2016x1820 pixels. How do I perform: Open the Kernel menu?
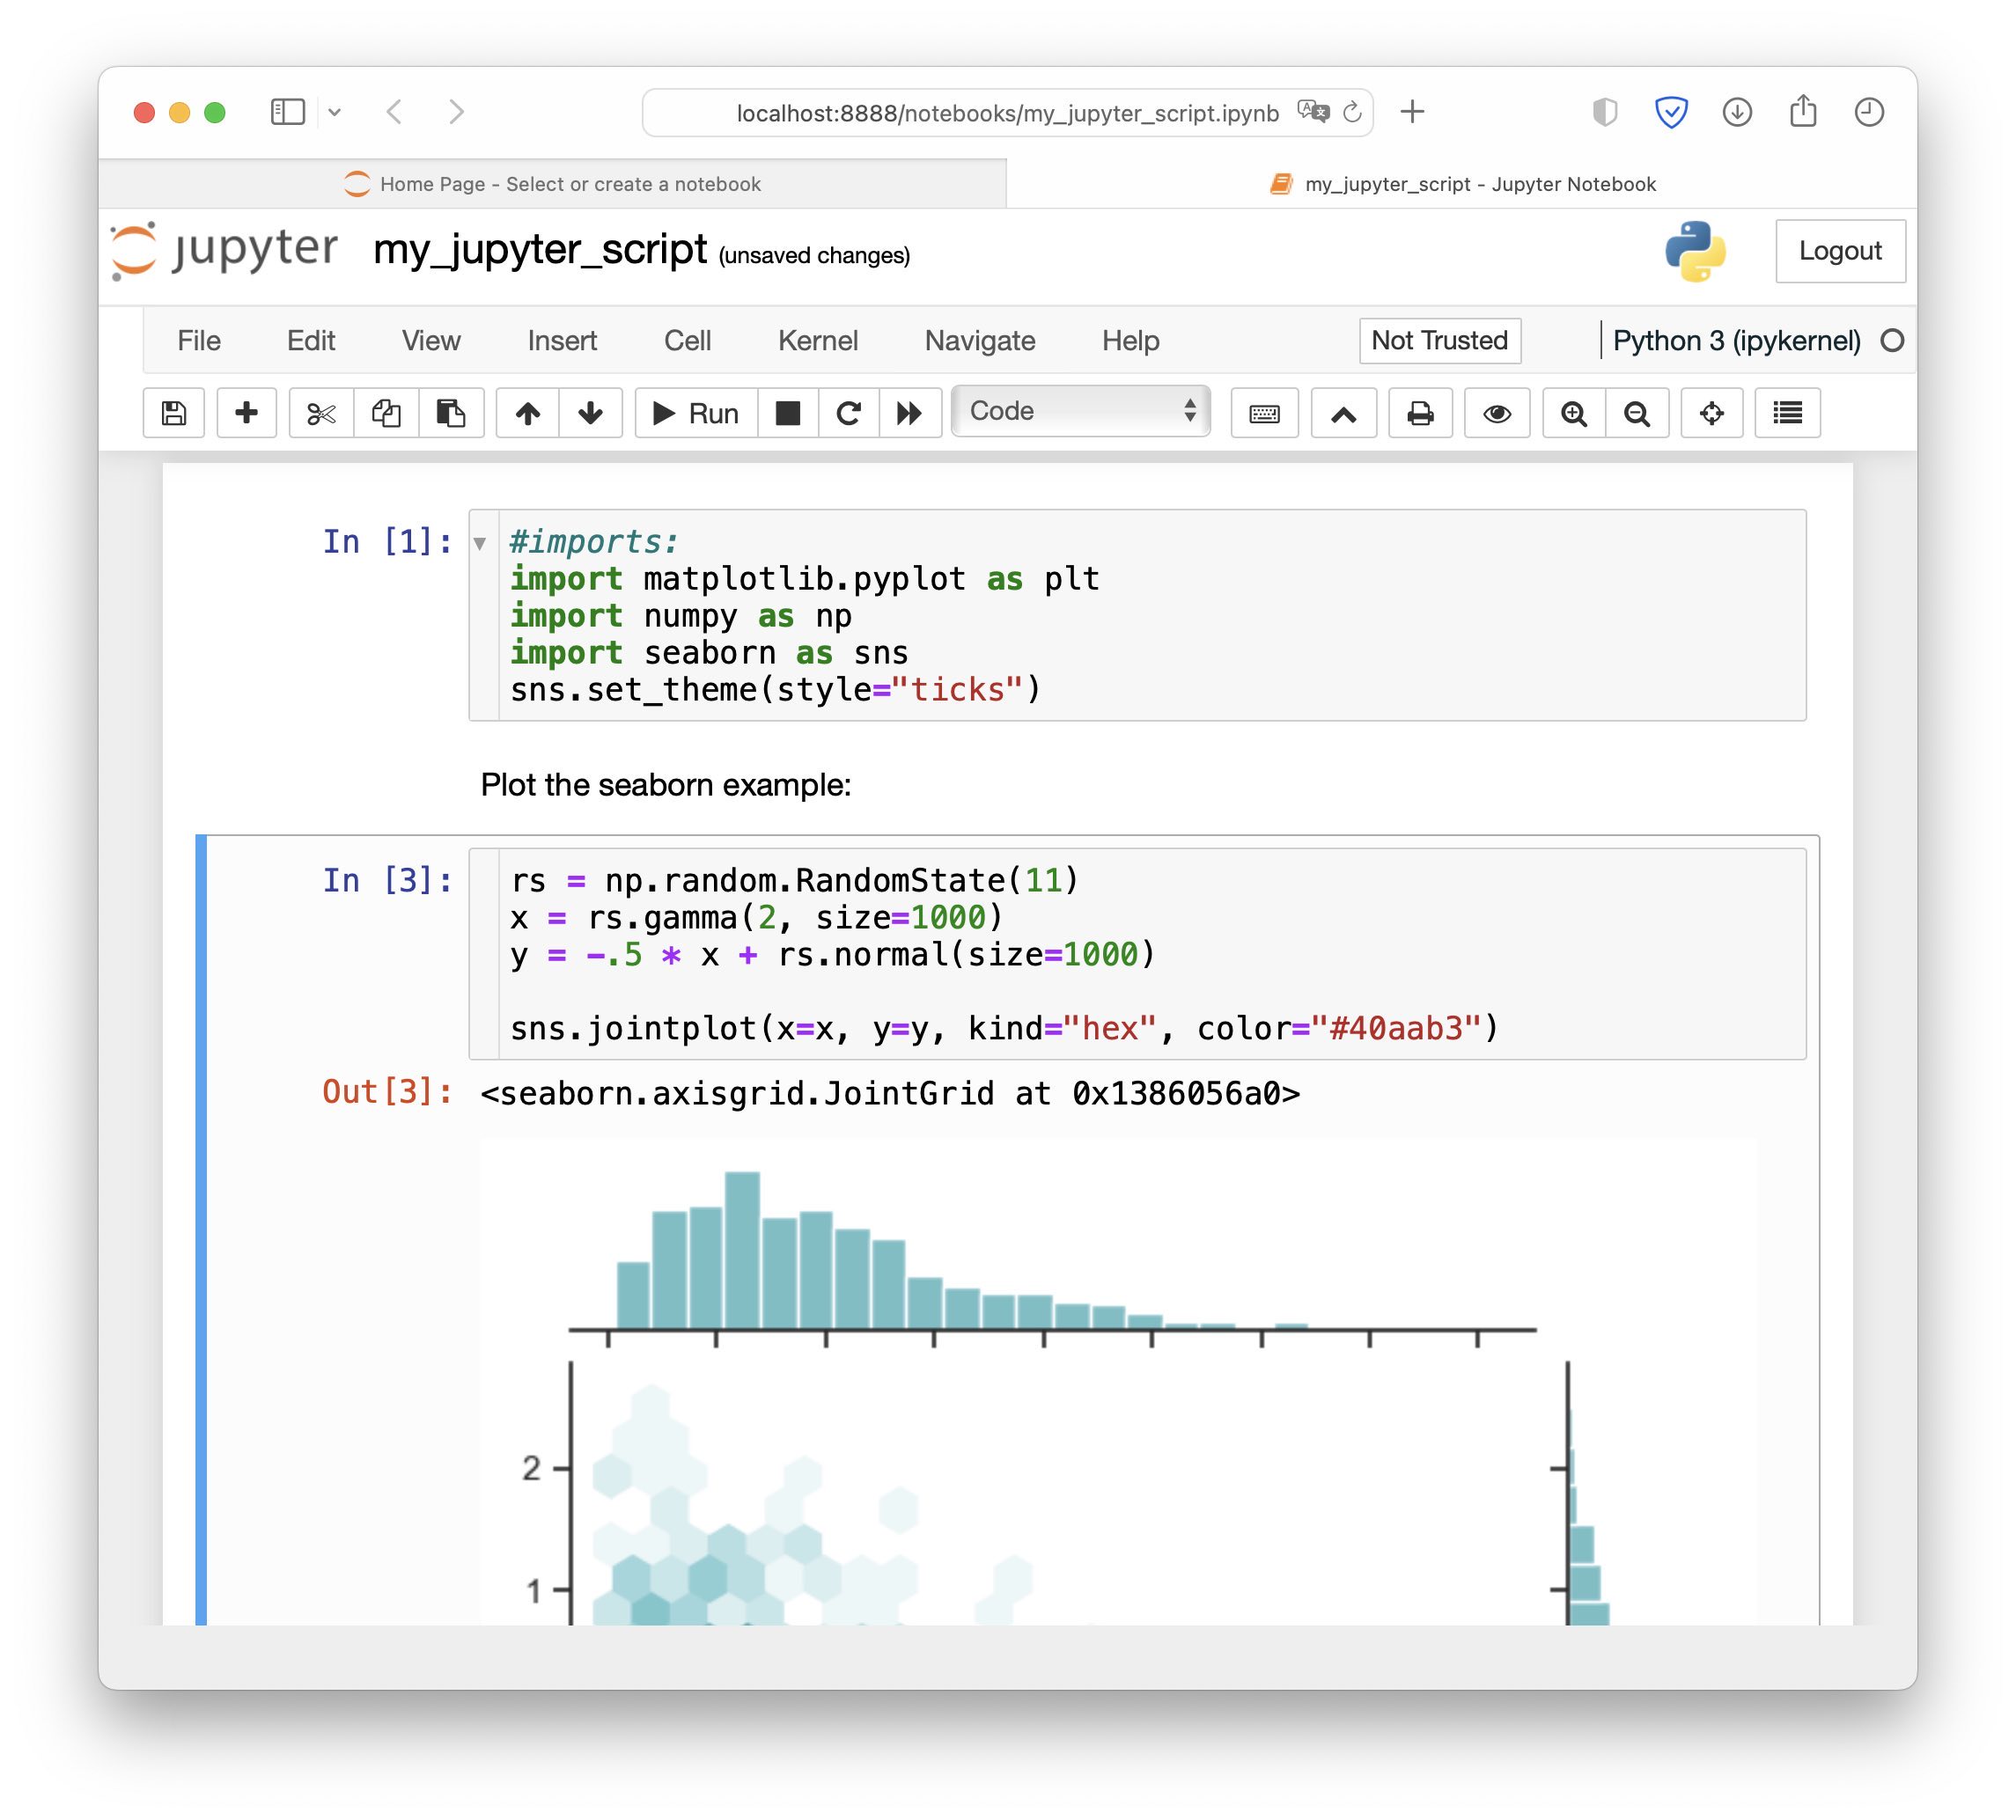click(x=817, y=341)
